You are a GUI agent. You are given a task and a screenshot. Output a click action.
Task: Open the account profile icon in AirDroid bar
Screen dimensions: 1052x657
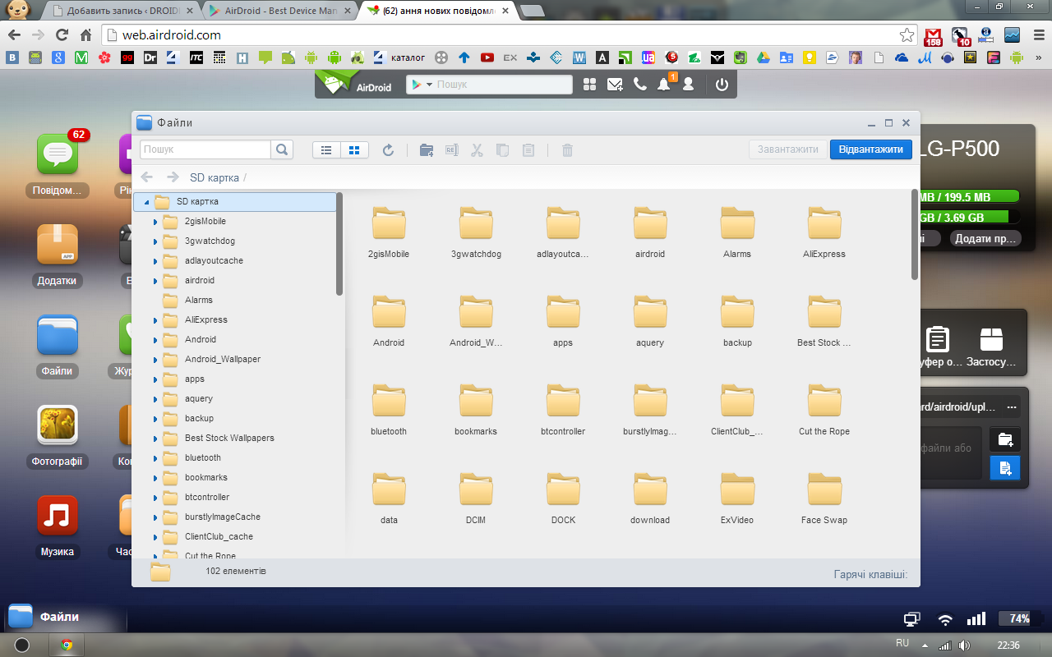(x=689, y=85)
